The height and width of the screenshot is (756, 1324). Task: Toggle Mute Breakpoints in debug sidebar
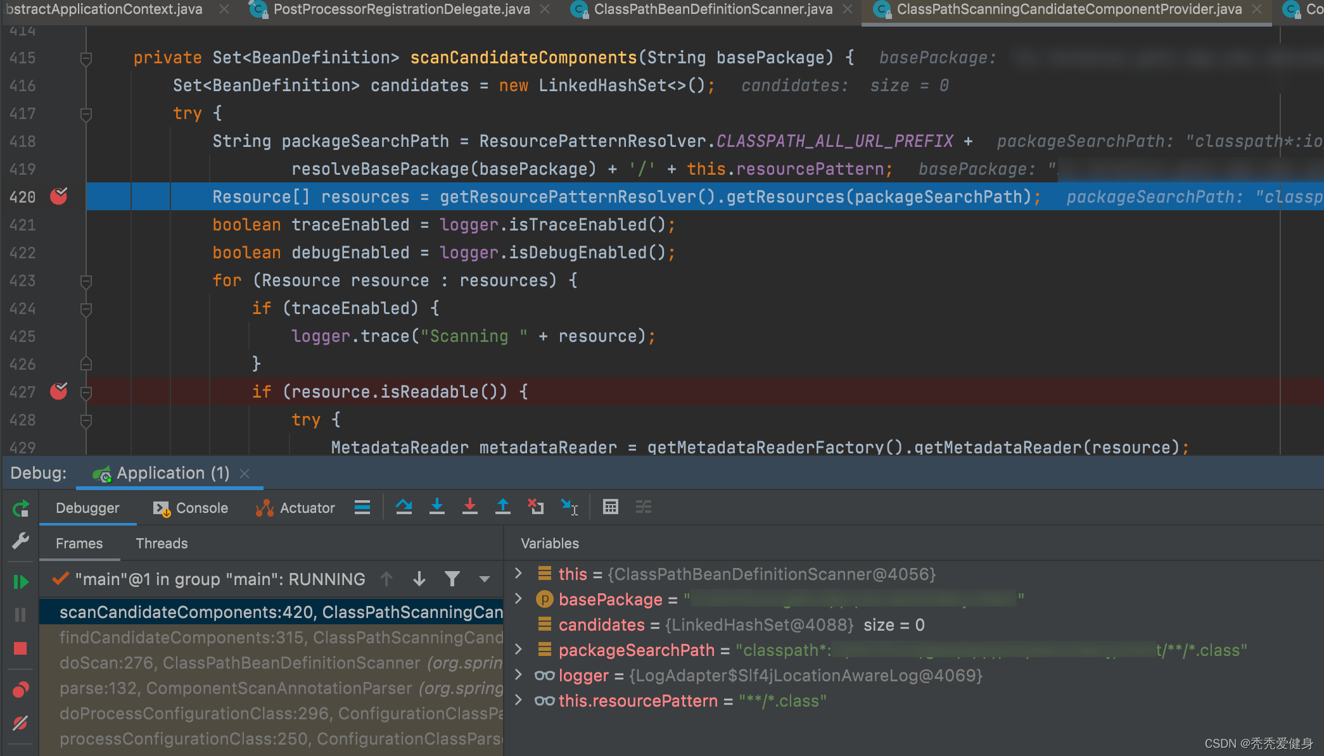20,723
